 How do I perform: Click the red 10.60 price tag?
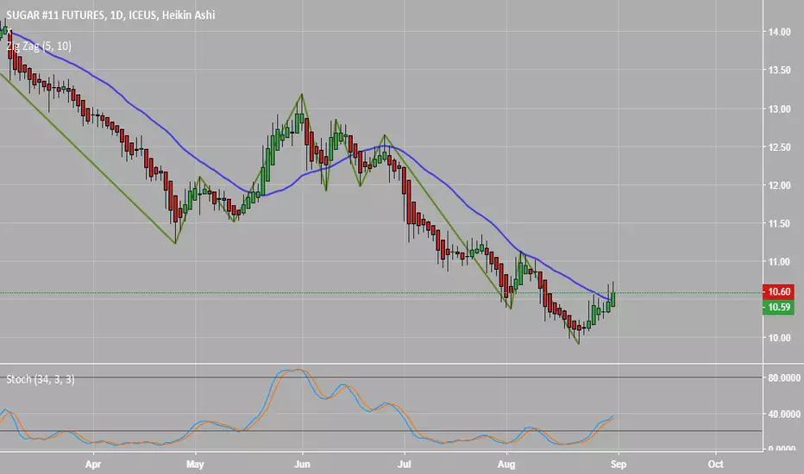point(778,291)
